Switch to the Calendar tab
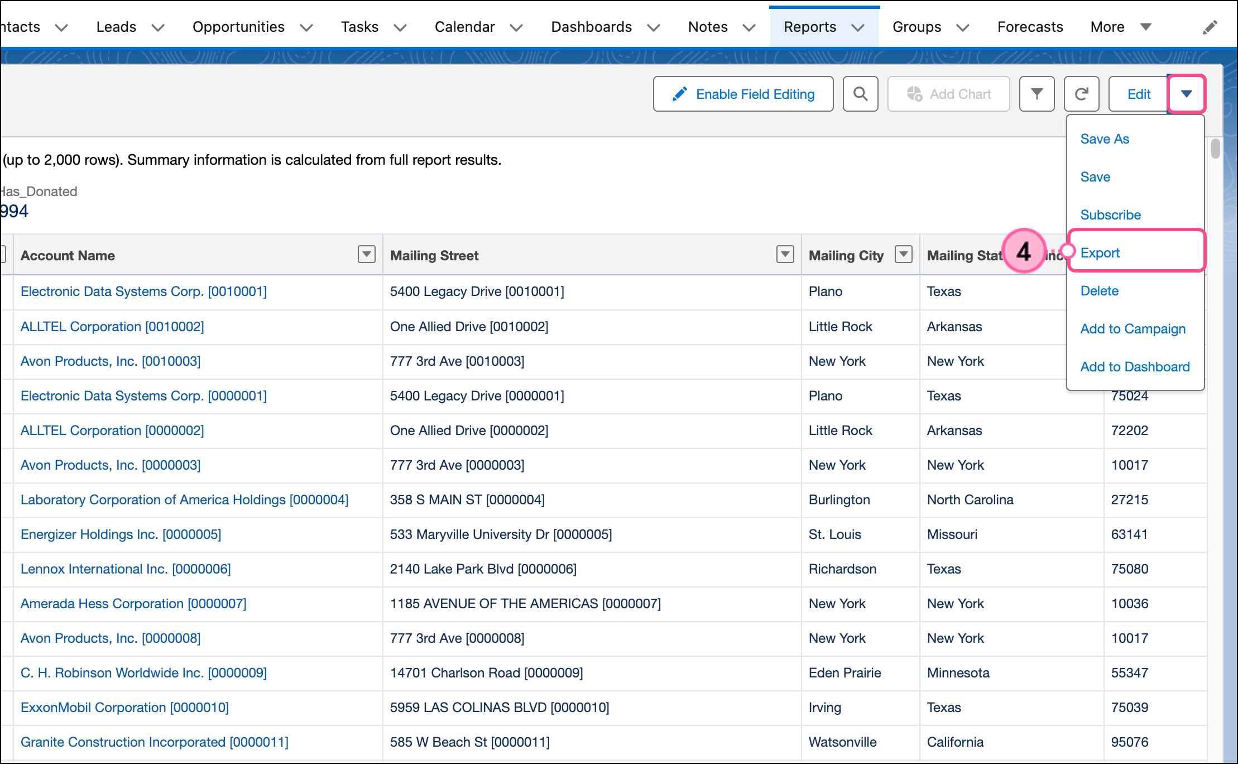Screen dimensions: 1238x764 464,27
